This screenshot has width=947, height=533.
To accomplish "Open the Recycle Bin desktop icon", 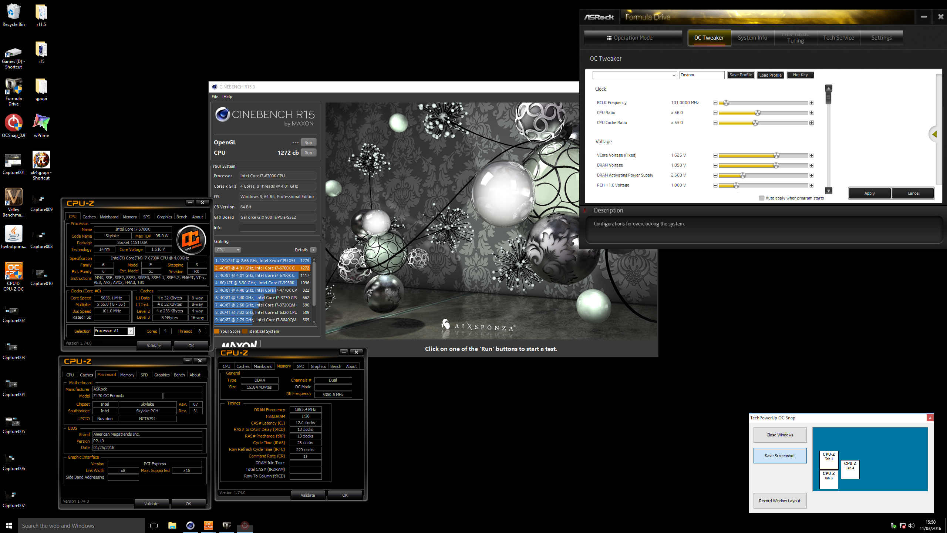I will tap(14, 15).
